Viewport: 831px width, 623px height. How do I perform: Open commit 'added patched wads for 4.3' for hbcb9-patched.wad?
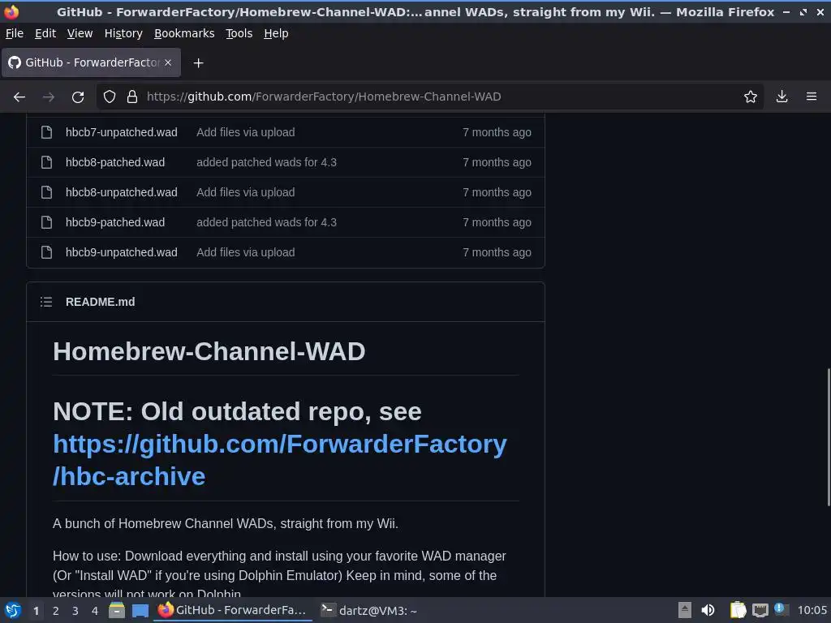[x=266, y=222]
